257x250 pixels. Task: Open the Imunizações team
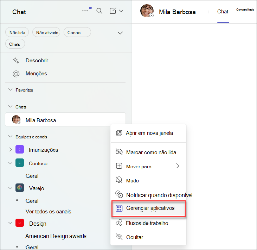point(44,150)
